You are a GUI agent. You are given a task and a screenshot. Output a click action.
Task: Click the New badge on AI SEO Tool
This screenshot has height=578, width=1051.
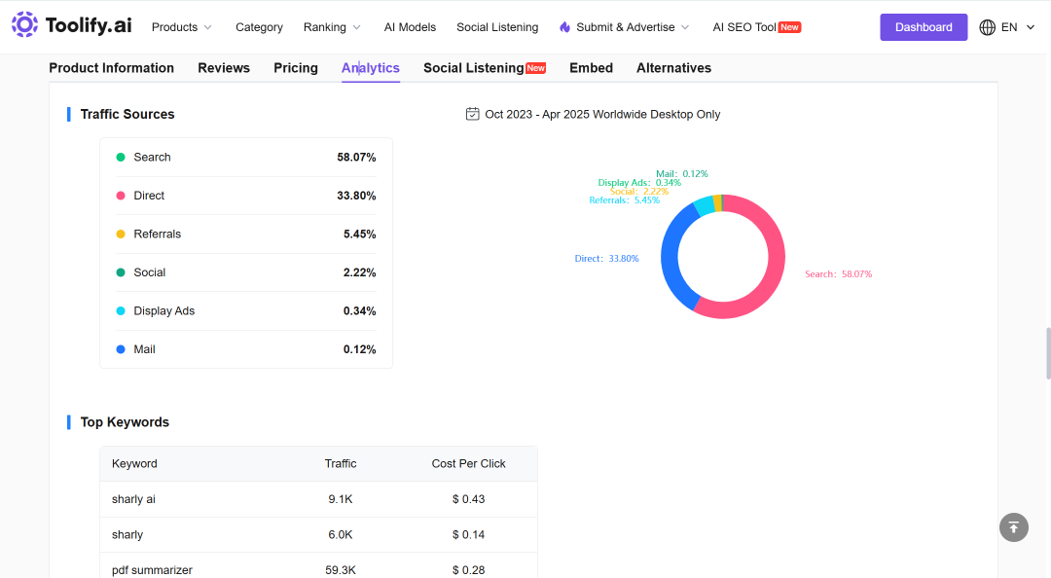789,27
